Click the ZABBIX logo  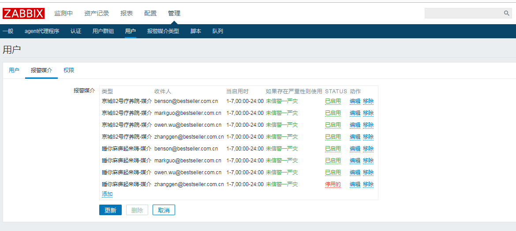coord(23,14)
